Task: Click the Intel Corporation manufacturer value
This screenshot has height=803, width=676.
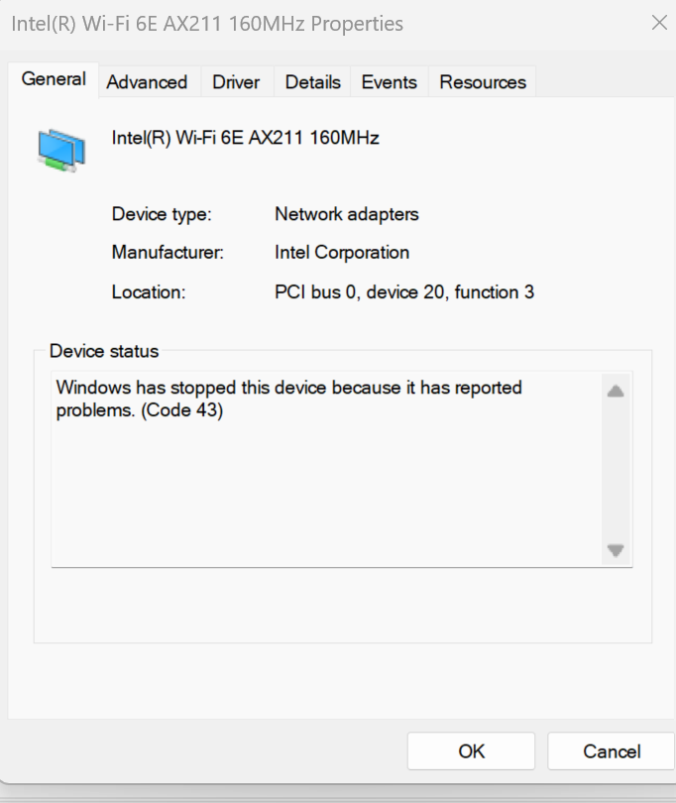Action: click(342, 253)
